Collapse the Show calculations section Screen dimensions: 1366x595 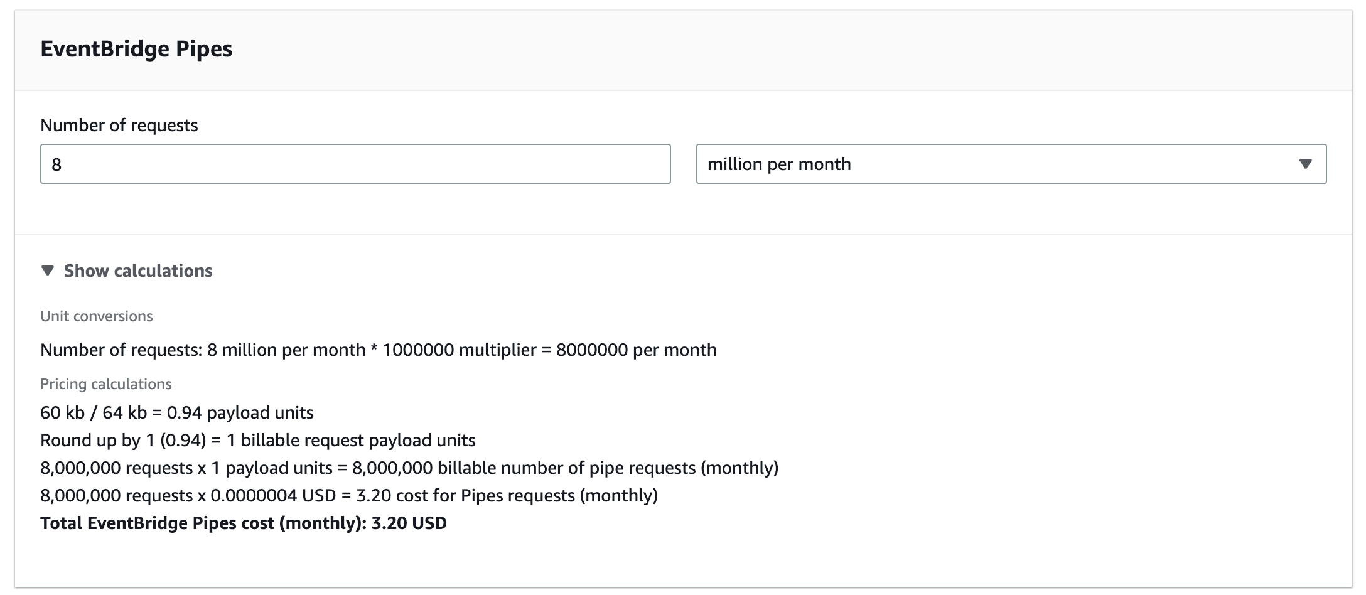127,271
